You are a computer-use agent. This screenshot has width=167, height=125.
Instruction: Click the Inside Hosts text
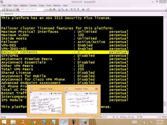pos(14,39)
